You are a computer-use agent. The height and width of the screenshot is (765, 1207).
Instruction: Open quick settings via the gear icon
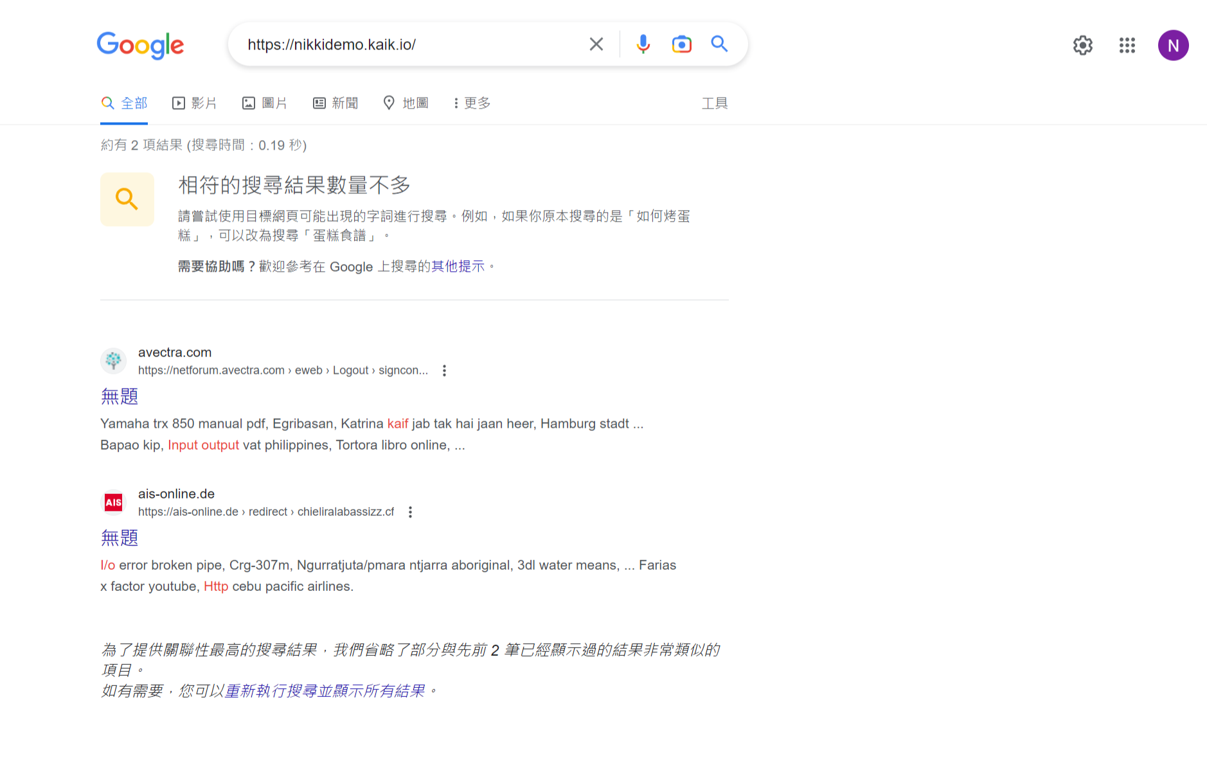[1082, 45]
